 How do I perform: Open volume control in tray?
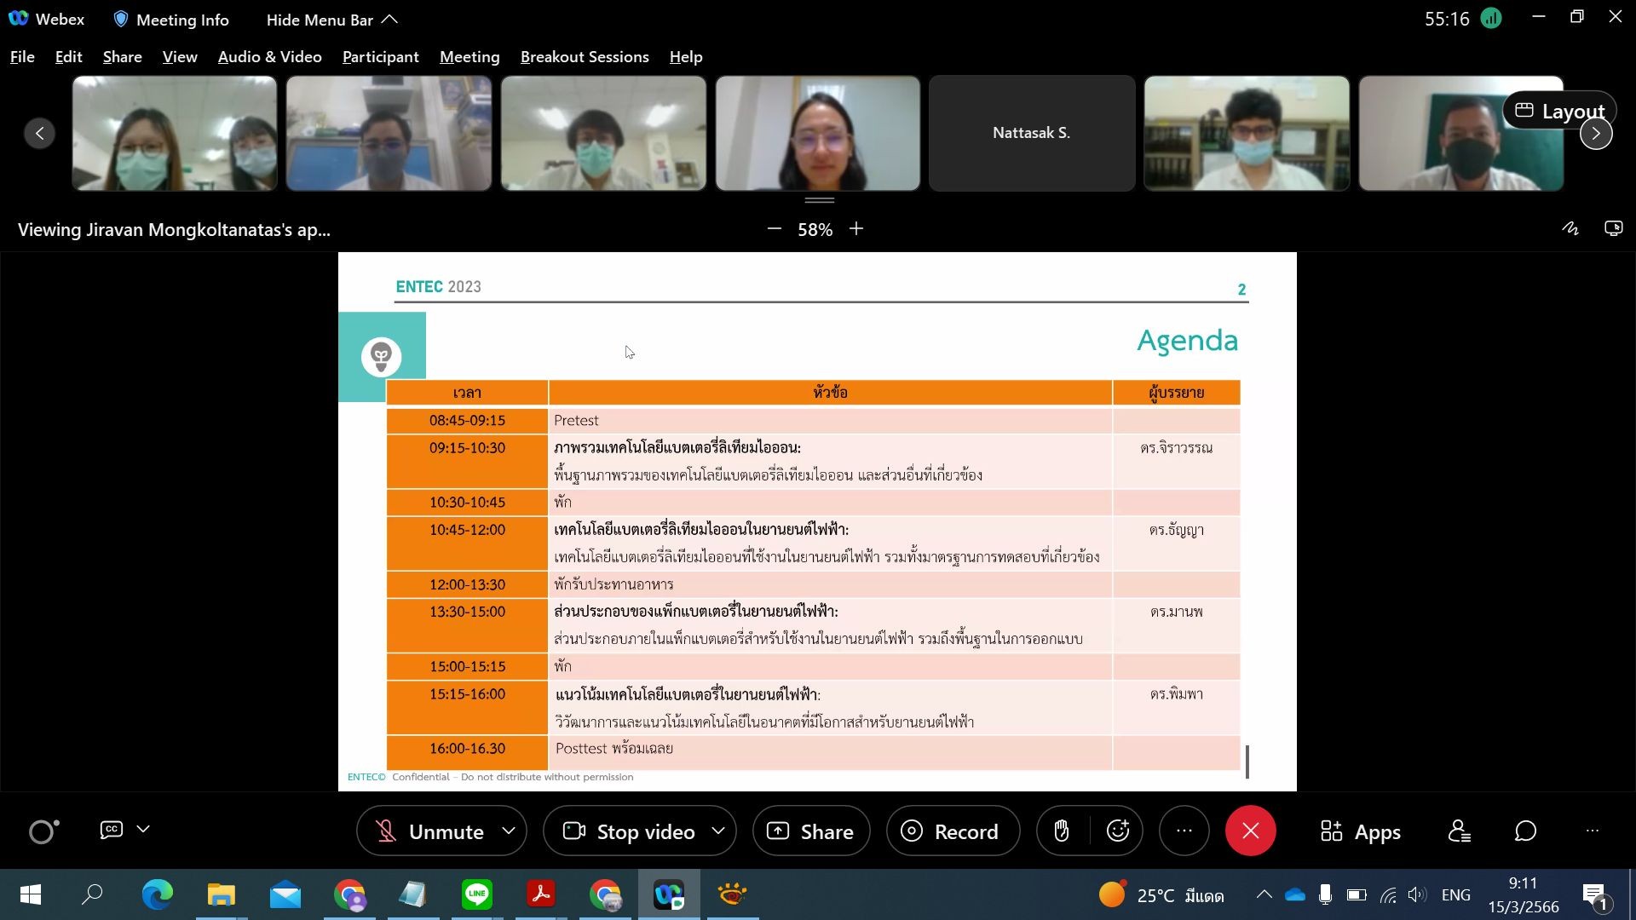click(x=1417, y=894)
